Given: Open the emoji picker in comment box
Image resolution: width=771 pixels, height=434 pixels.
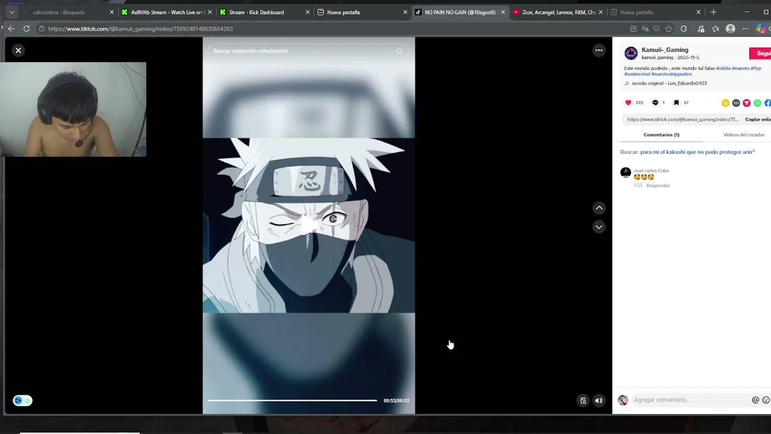Looking at the screenshot, I should (766, 400).
